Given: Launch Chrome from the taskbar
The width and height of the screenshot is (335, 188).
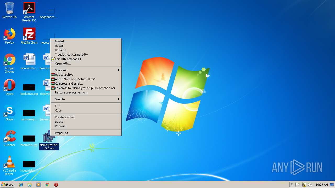Looking at the screenshot, I should tap(47, 185).
